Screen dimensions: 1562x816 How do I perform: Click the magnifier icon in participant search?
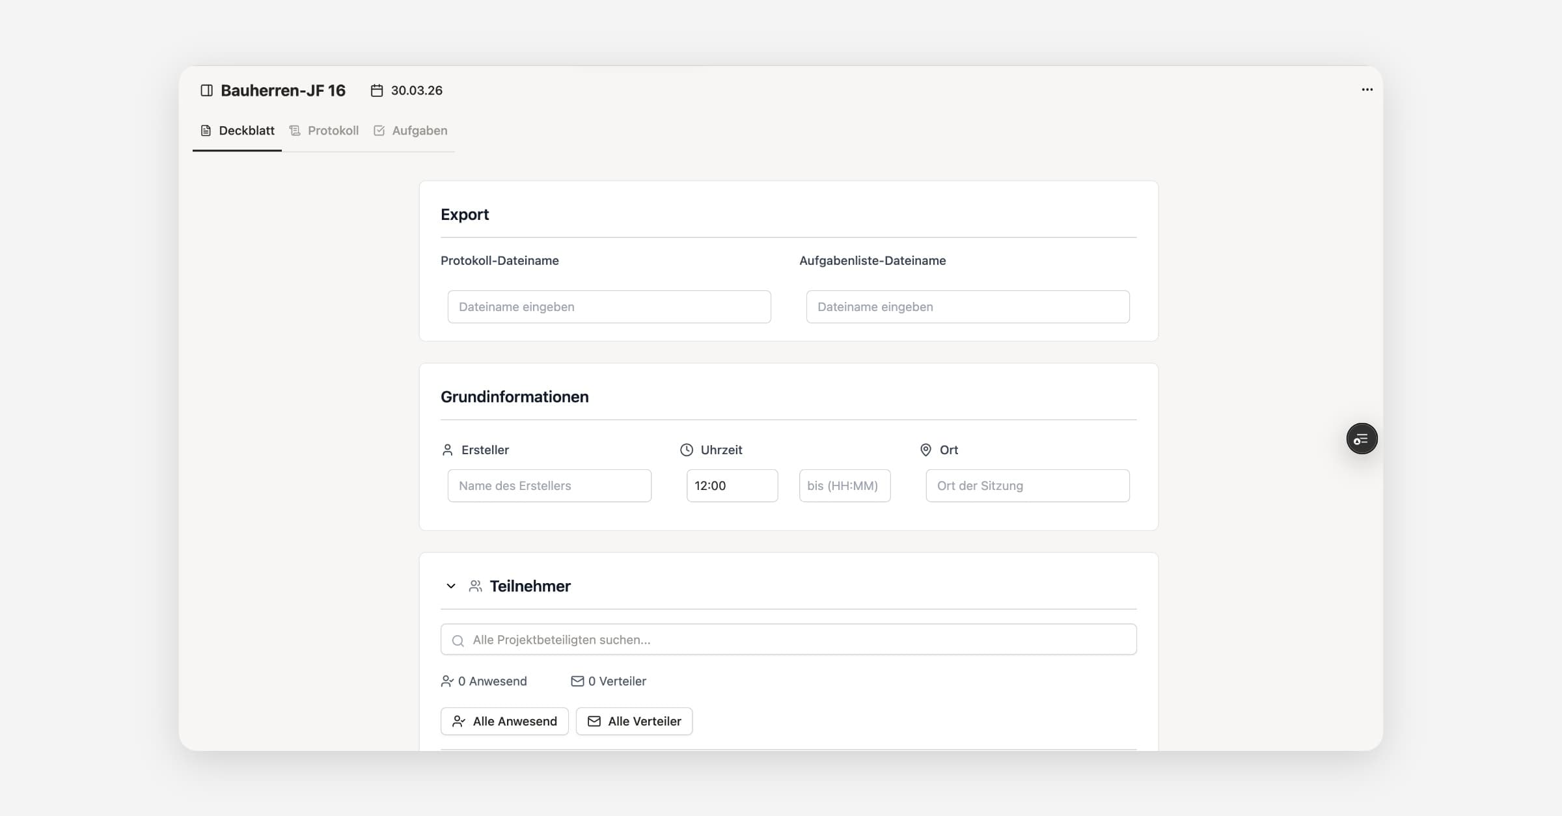click(458, 640)
